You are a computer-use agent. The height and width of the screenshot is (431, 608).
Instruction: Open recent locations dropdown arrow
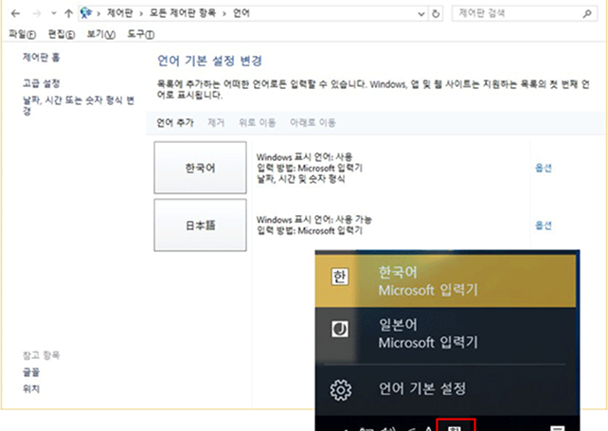tap(54, 14)
